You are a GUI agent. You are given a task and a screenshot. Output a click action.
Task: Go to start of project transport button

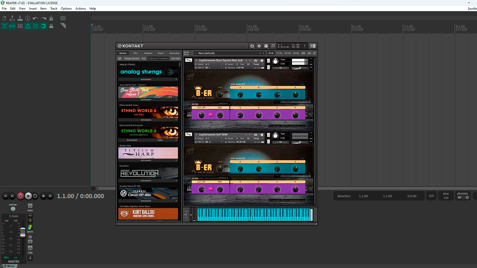[x=5, y=196]
